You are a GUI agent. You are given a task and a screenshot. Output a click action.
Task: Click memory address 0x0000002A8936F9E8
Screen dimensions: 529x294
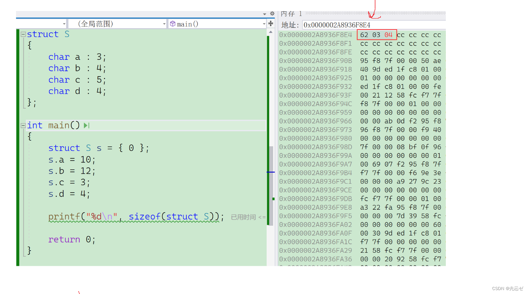pos(316,208)
